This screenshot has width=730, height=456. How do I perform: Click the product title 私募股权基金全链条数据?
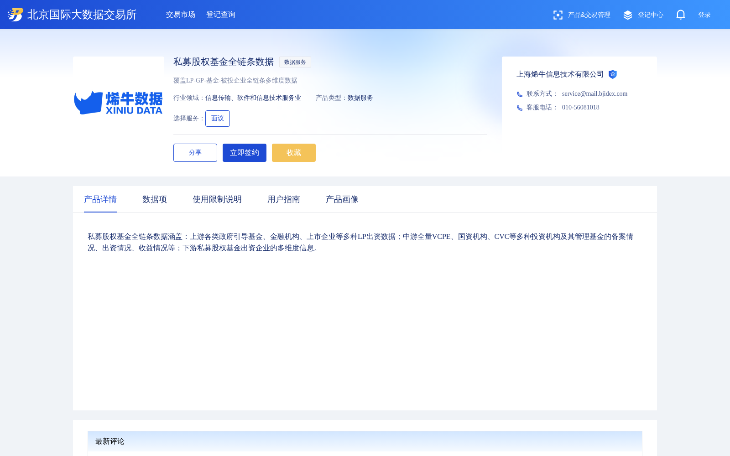pos(224,62)
